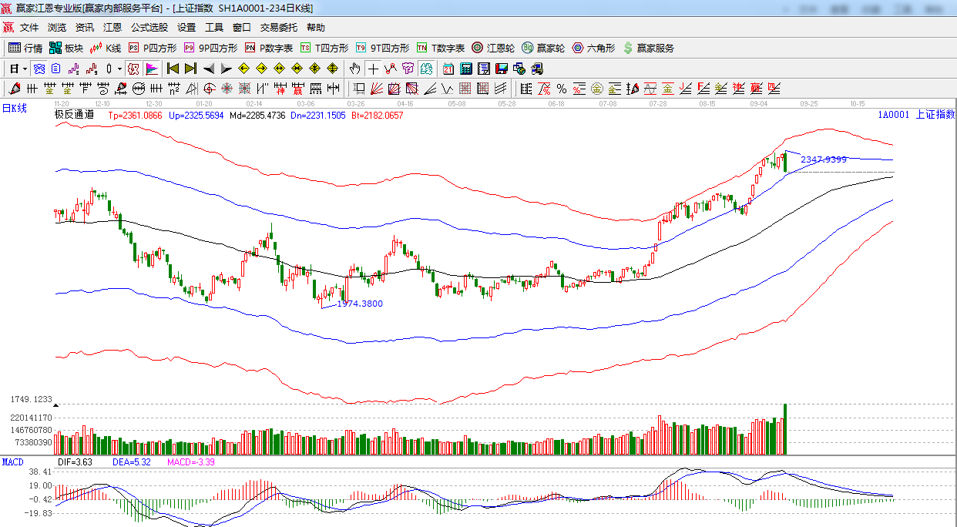Viewport: 957px width, 527px height.
Task: Open the 江恩 menu
Action: (112, 27)
